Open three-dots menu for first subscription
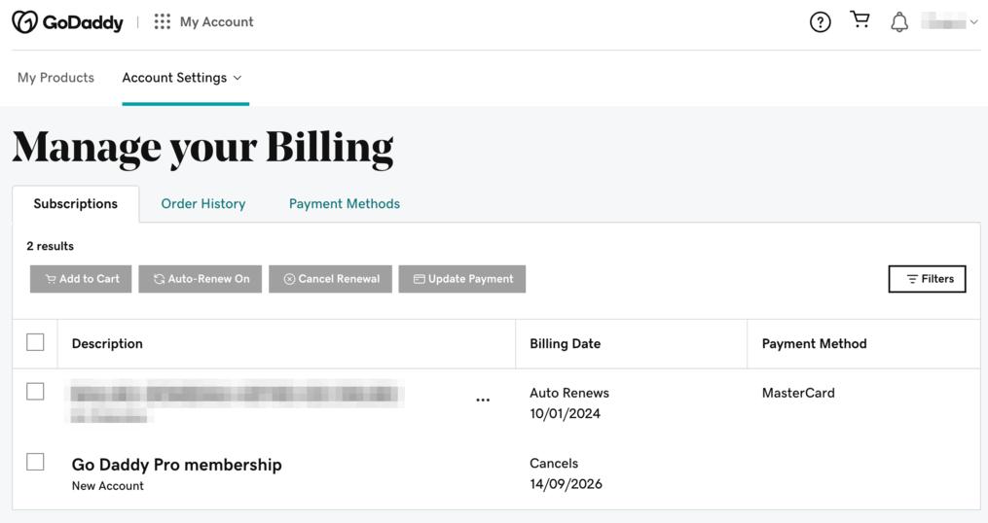This screenshot has height=523, width=988. point(483,401)
